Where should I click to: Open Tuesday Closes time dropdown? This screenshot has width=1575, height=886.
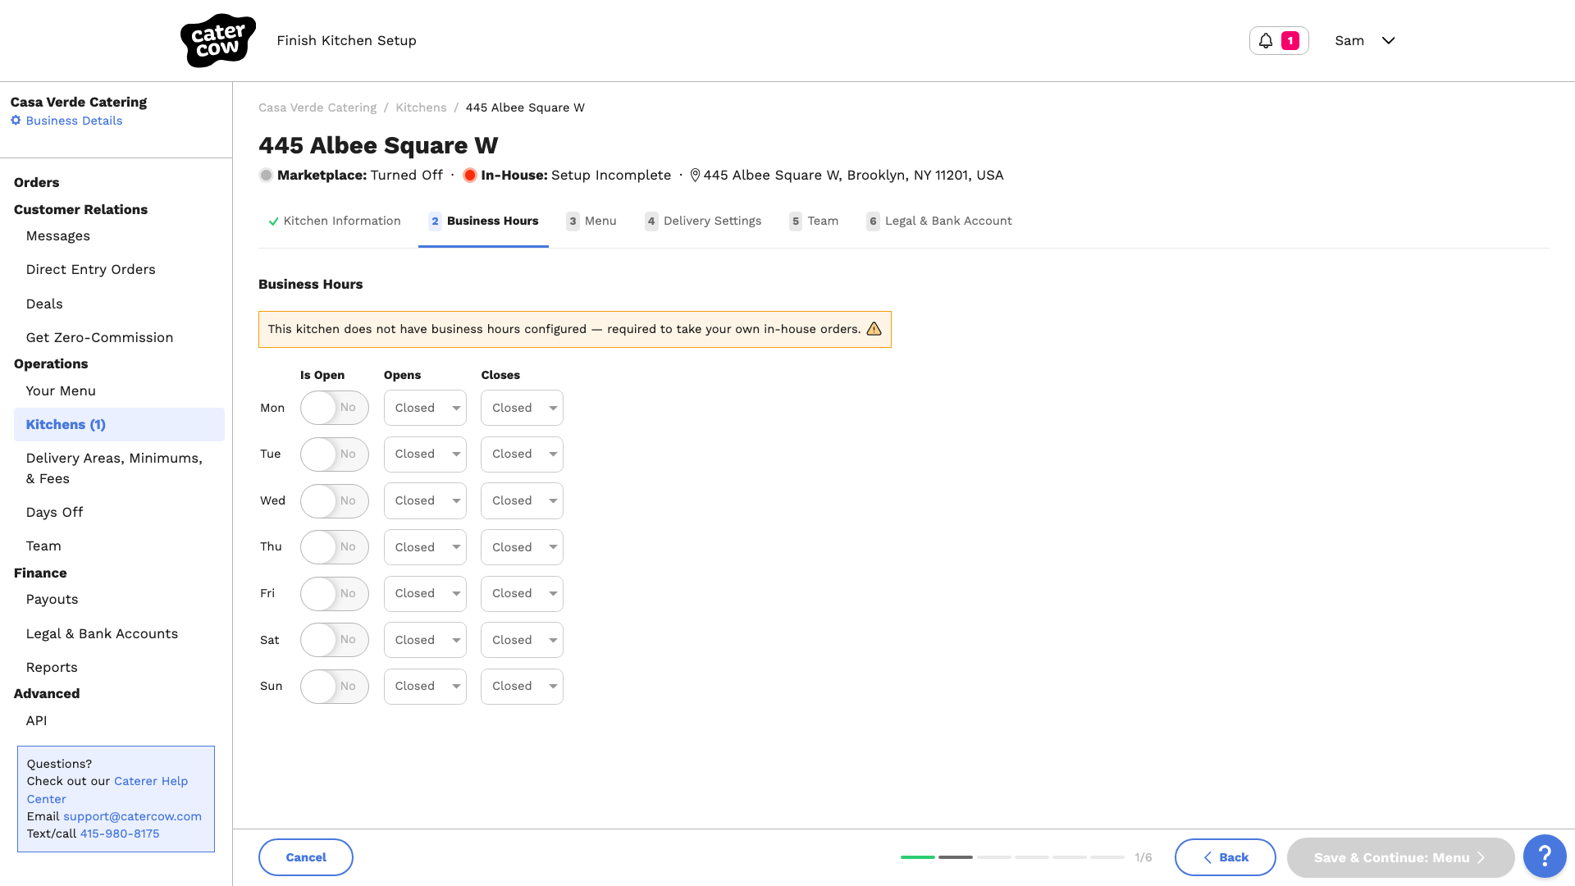pyautogui.click(x=522, y=454)
